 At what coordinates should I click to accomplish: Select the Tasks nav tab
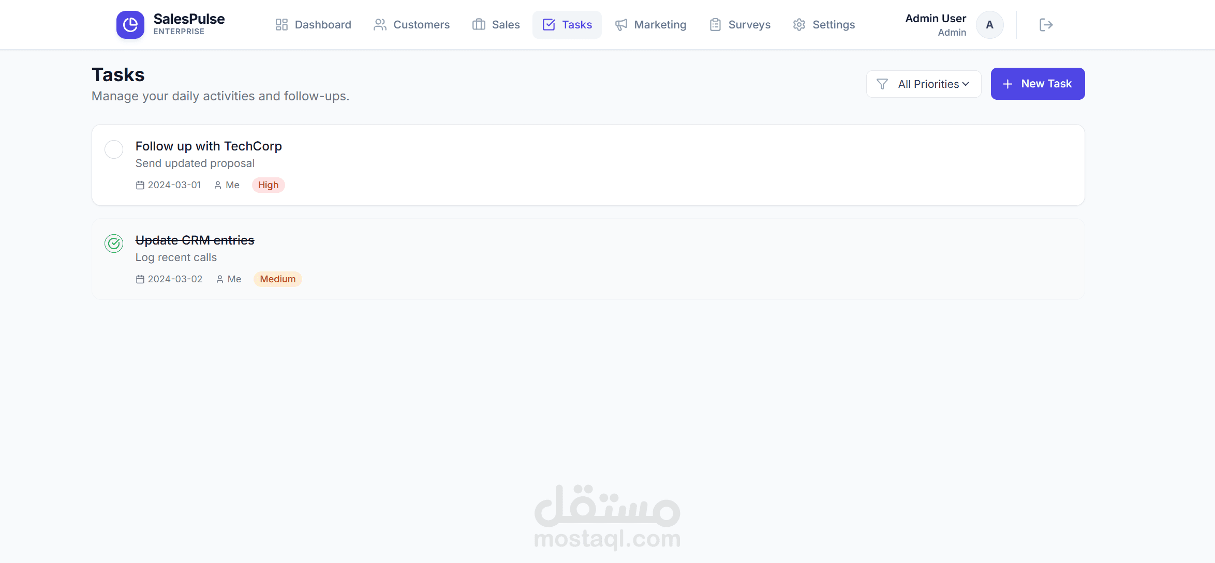[x=567, y=25]
